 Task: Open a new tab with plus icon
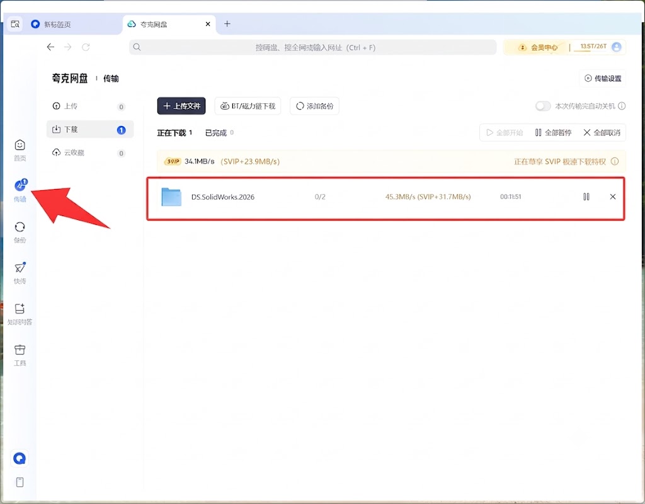(x=227, y=24)
